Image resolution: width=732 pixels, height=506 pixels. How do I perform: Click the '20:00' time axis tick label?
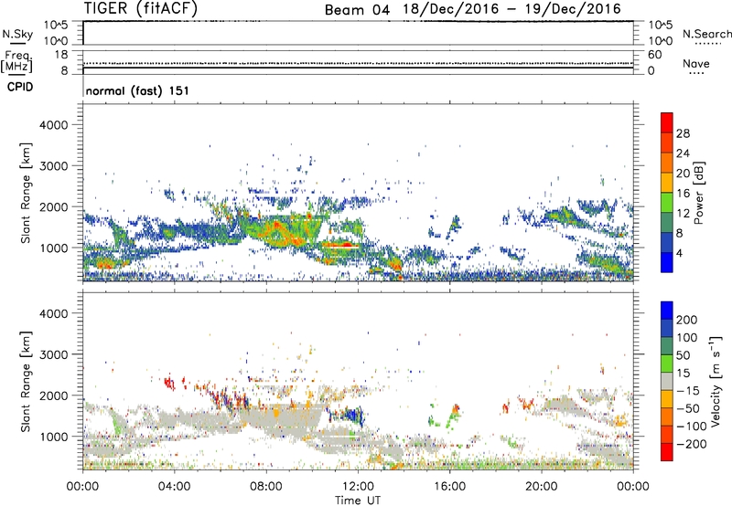(x=542, y=487)
